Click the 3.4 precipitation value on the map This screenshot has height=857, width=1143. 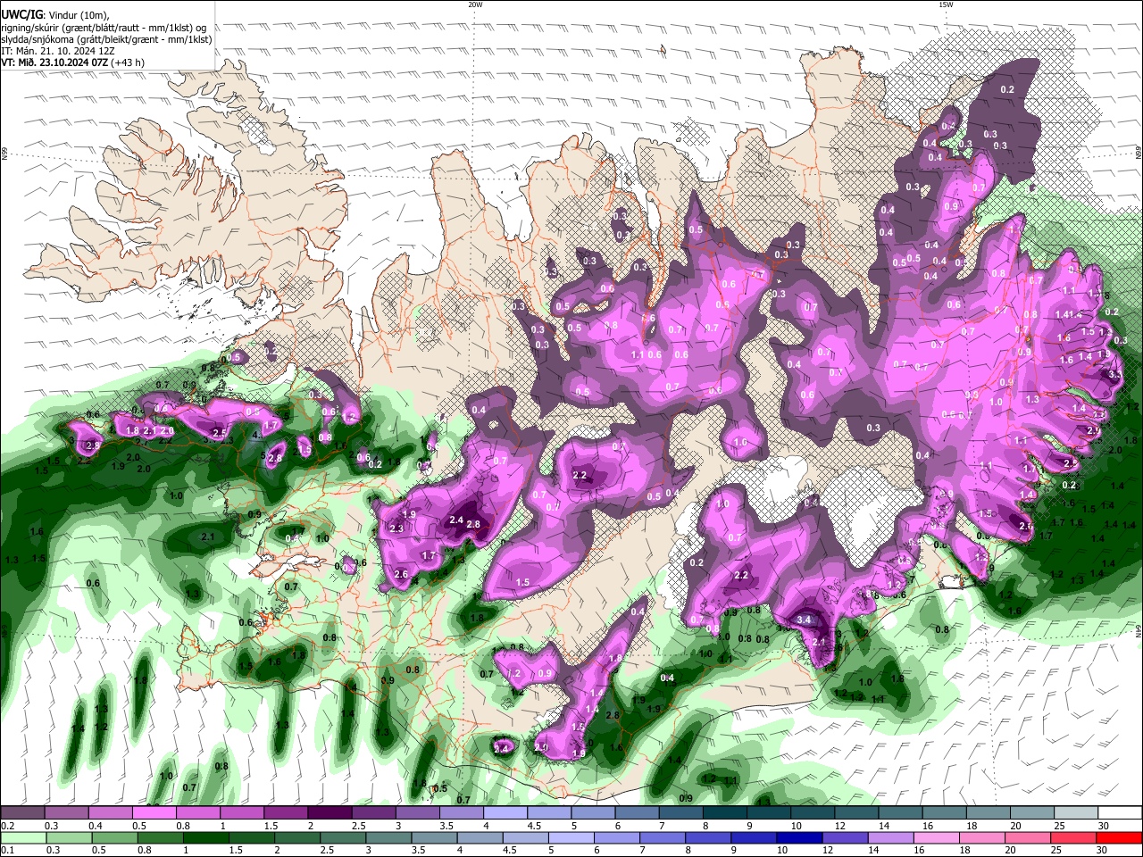click(804, 620)
